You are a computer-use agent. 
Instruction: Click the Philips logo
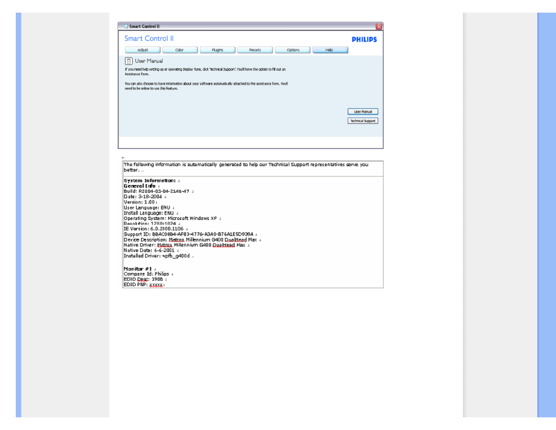[364, 40]
